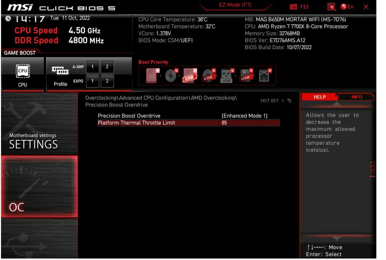Image resolution: width=386 pixels, height=260 pixels.
Task: Open the M-Flash USB section below OC
Action: 39,239
